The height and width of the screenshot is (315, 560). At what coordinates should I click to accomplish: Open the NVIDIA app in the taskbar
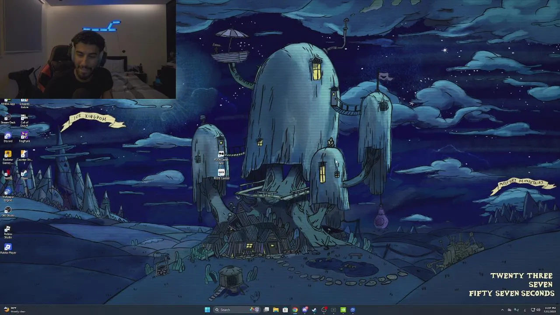click(343, 310)
